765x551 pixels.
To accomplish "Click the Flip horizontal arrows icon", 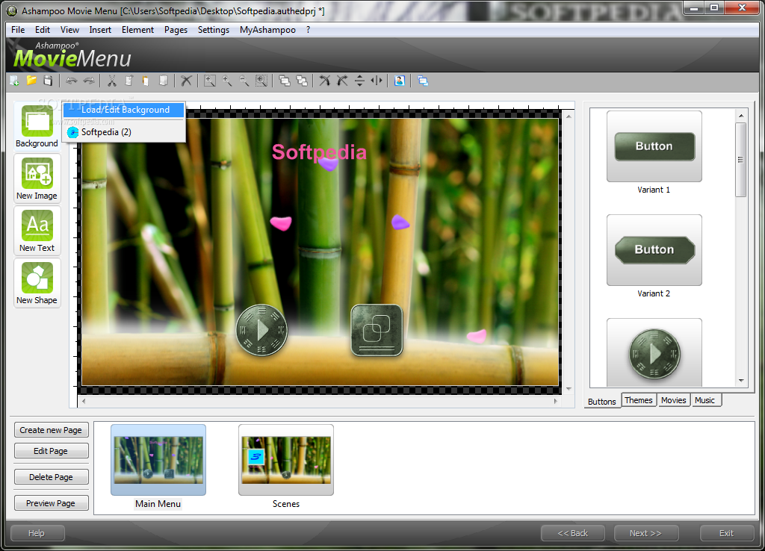I will click(x=377, y=81).
